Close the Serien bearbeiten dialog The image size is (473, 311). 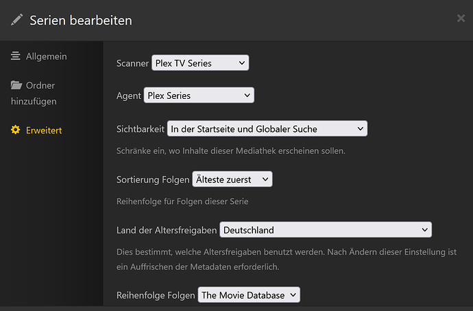click(x=461, y=19)
